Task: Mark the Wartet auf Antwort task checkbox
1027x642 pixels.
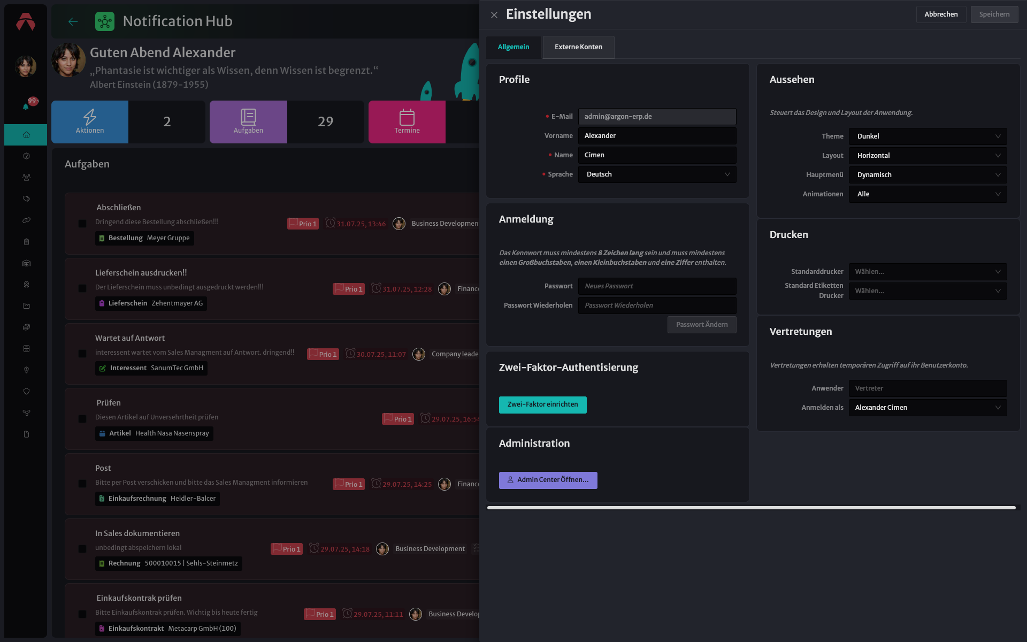Action: 82,354
